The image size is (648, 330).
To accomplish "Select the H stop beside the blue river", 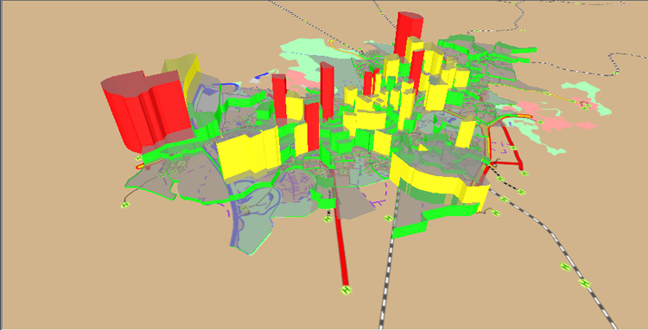I will pyautogui.click(x=245, y=207).
